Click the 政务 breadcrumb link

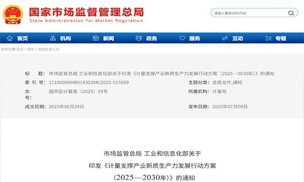pyautogui.click(x=30, y=50)
